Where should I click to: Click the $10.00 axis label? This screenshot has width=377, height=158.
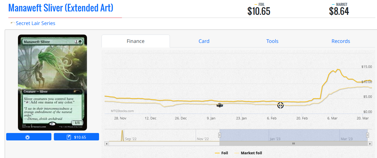pyautogui.click(x=366, y=82)
